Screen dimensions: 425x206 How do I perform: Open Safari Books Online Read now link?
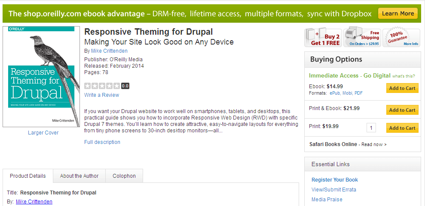point(373,144)
